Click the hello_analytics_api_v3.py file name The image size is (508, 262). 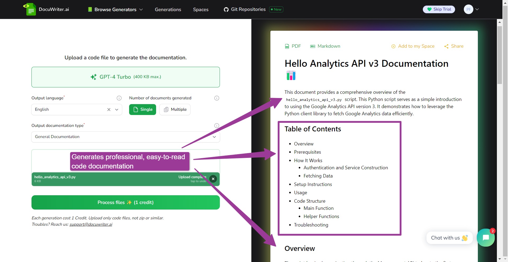(x=55, y=177)
